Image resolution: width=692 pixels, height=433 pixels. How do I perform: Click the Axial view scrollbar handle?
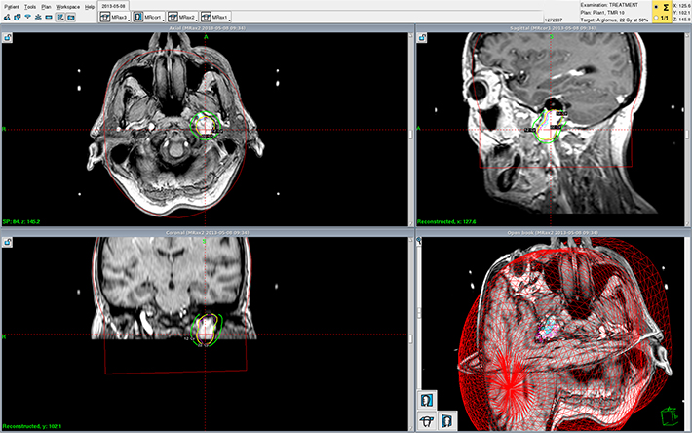411,134
